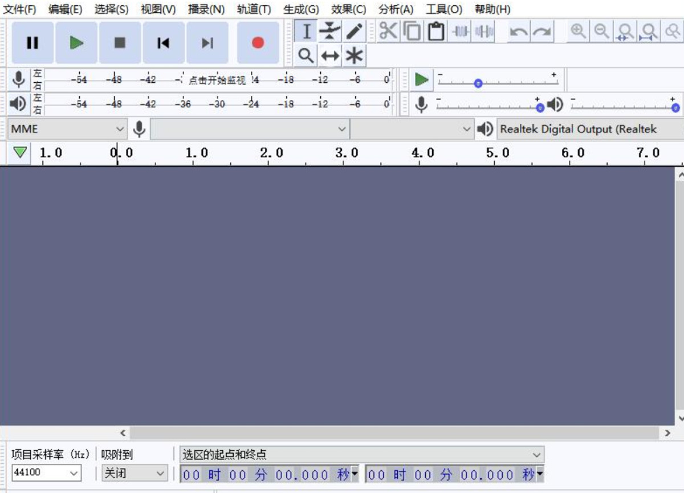Open the 轨道(T) menu

254,9
